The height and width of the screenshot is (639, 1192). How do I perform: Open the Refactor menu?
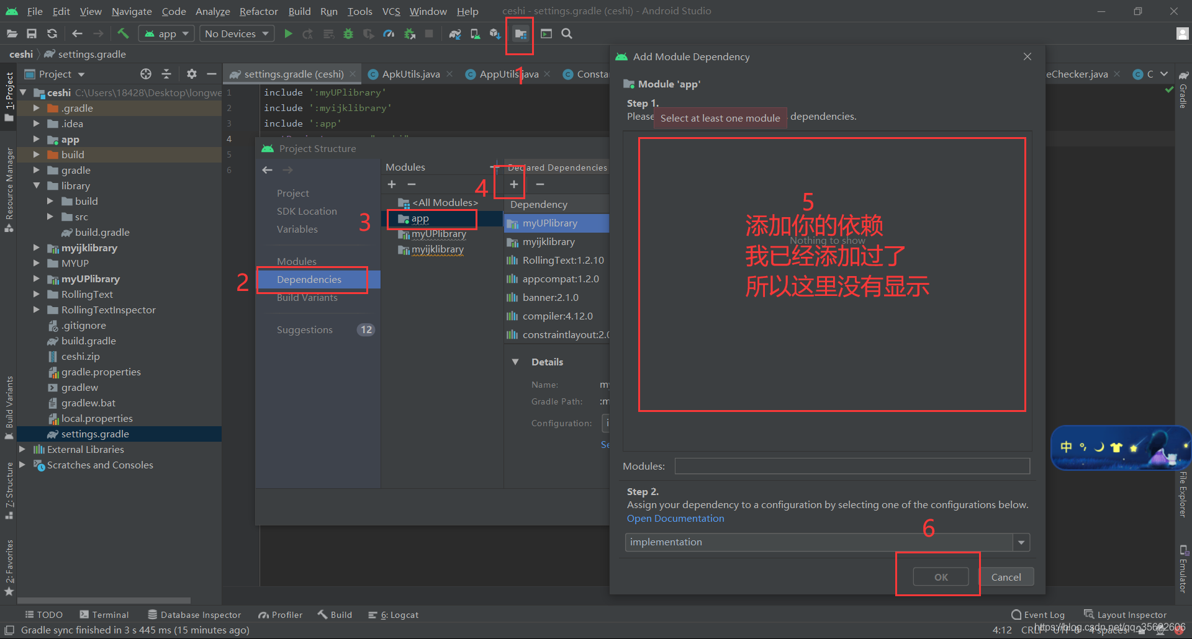tap(259, 11)
